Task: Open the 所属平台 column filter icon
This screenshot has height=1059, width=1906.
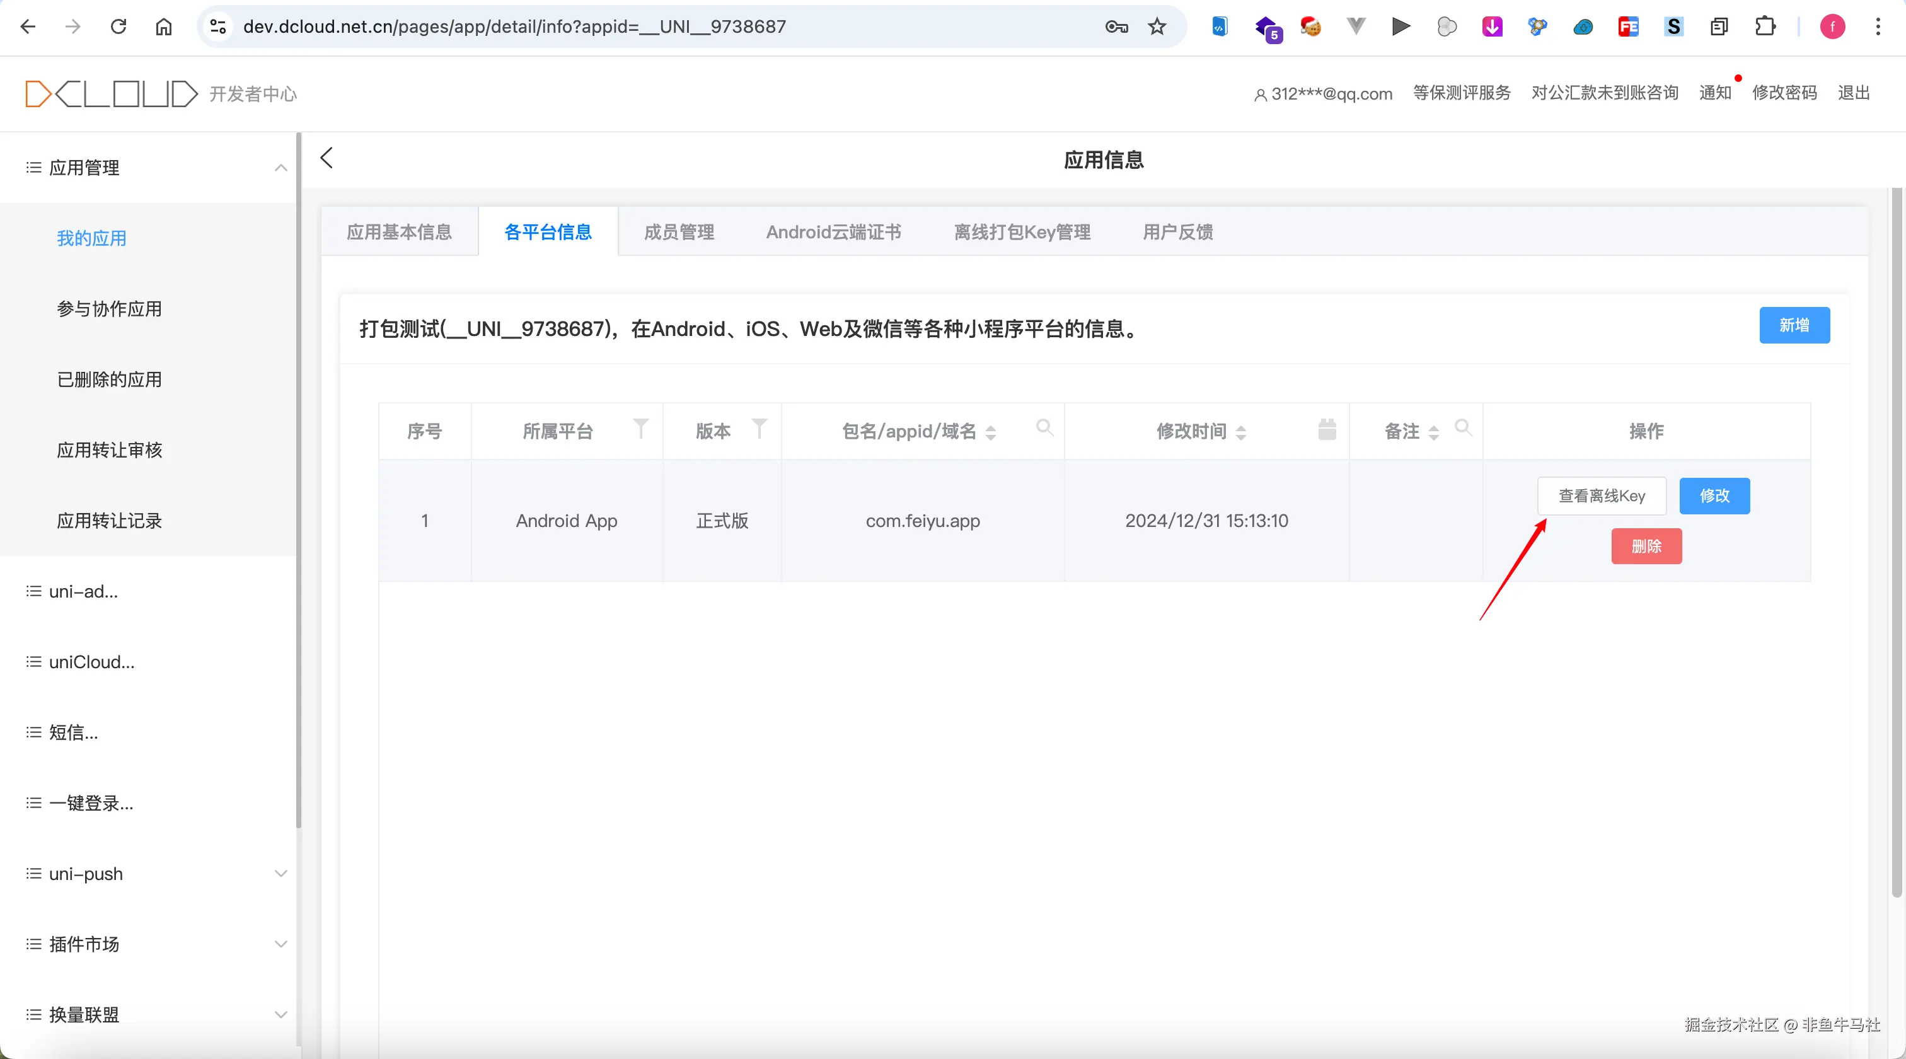Action: point(641,428)
